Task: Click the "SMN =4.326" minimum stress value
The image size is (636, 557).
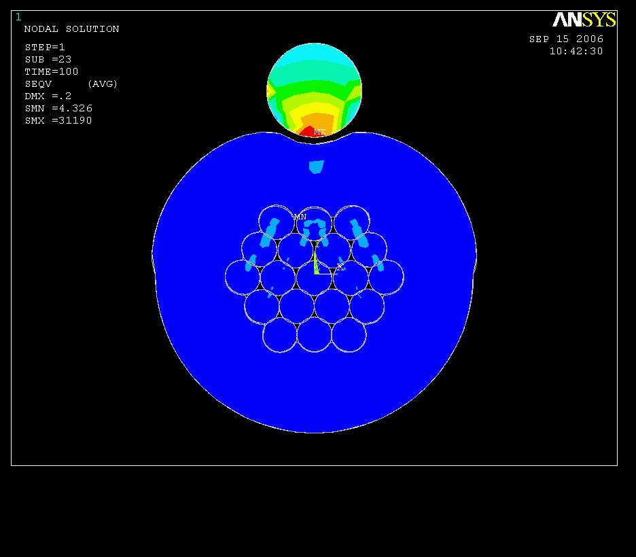Action: point(58,108)
